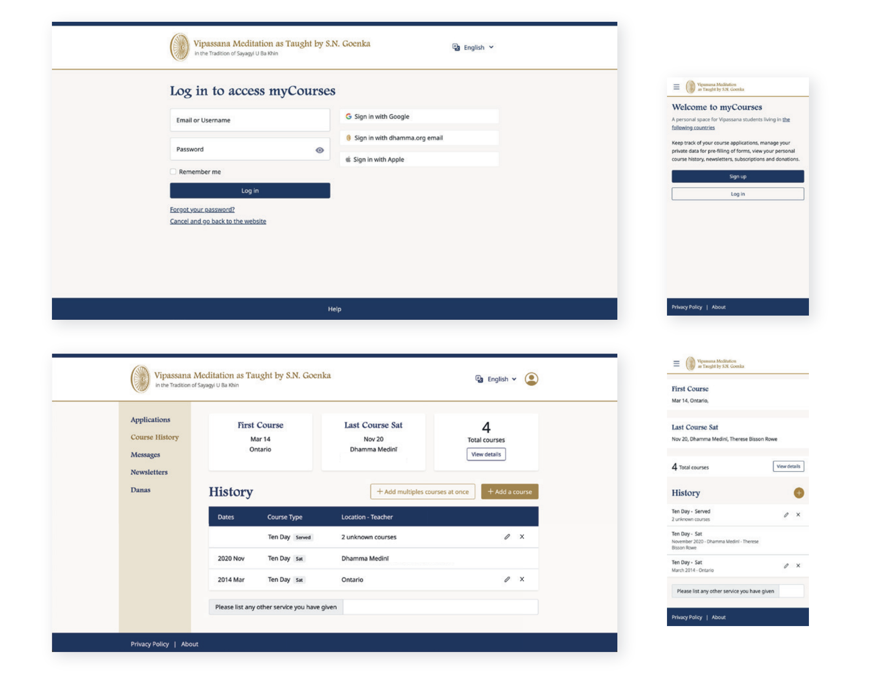This screenshot has width=872, height=684.
Task: Click the wheel logo on the course history page header
Action: [x=140, y=379]
